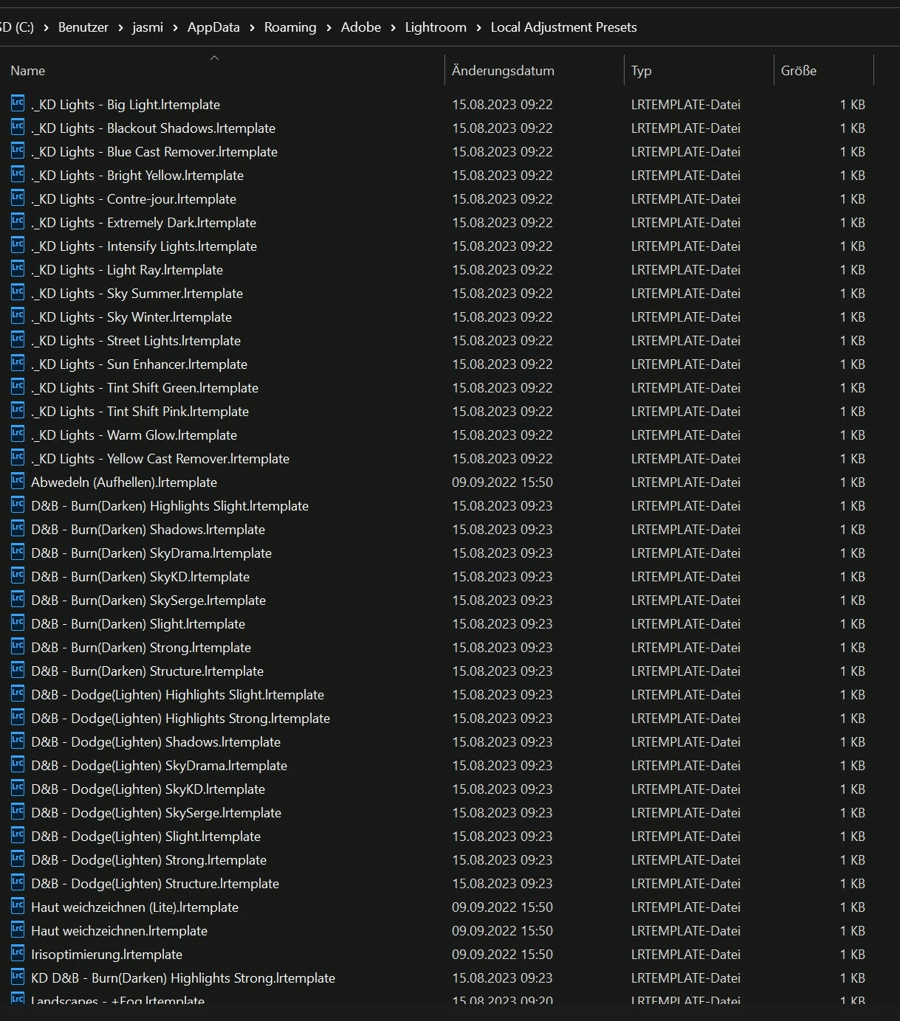Click the Lrc icon of Tint Shift Pink.lrtemplate
The height and width of the screenshot is (1021, 900).
pyautogui.click(x=18, y=410)
